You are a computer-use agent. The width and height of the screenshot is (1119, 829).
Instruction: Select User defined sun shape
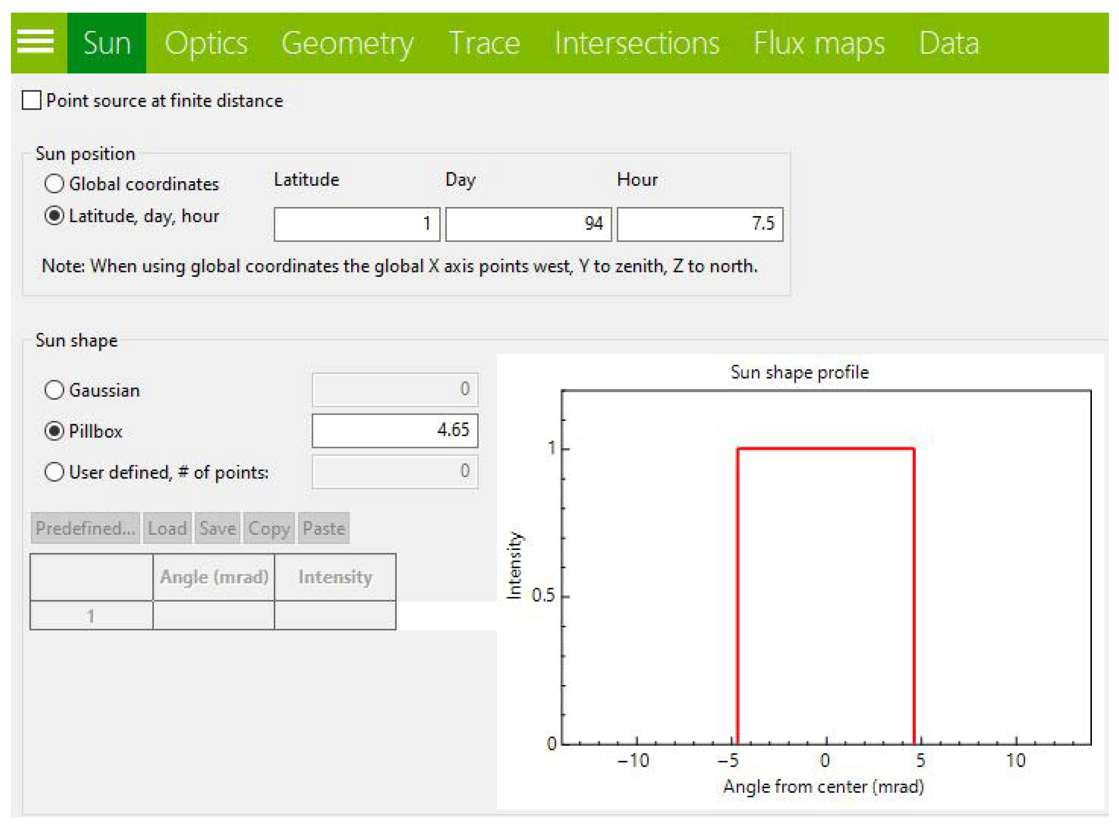54,472
